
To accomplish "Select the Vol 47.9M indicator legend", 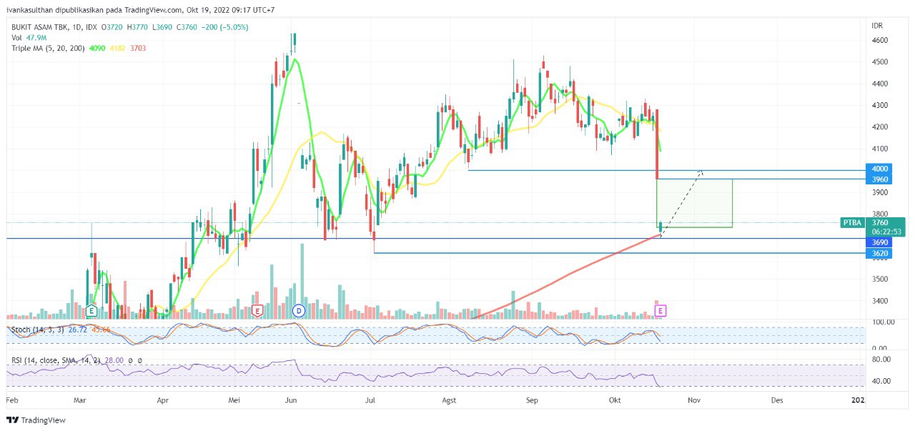I will pyautogui.click(x=29, y=38).
